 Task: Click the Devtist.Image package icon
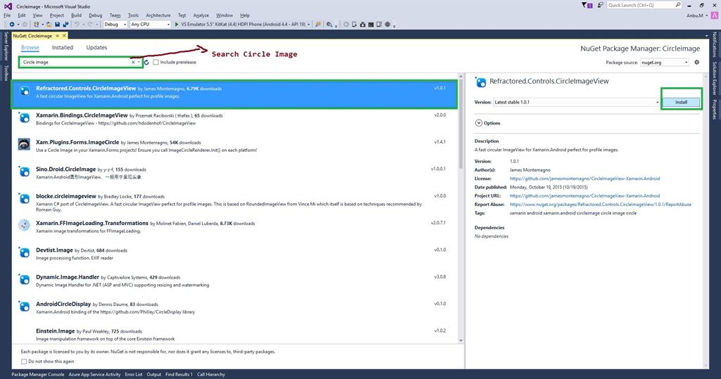click(24, 252)
